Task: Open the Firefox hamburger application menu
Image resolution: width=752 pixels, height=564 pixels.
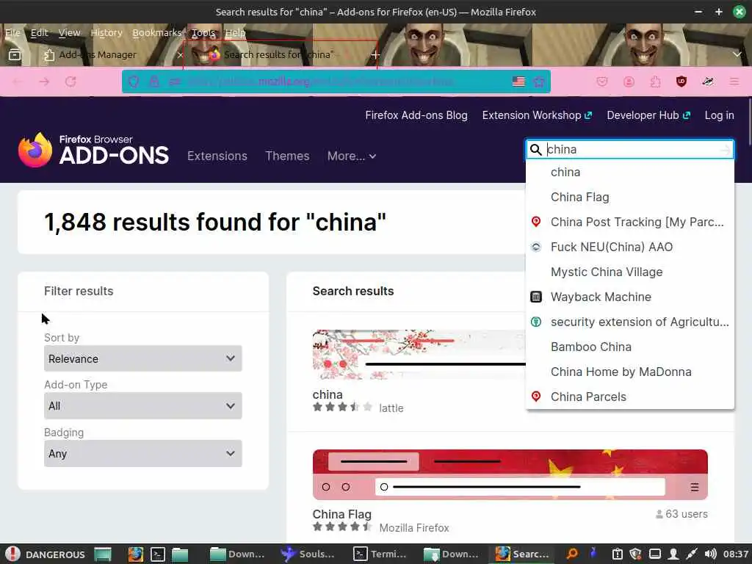Action: click(734, 82)
